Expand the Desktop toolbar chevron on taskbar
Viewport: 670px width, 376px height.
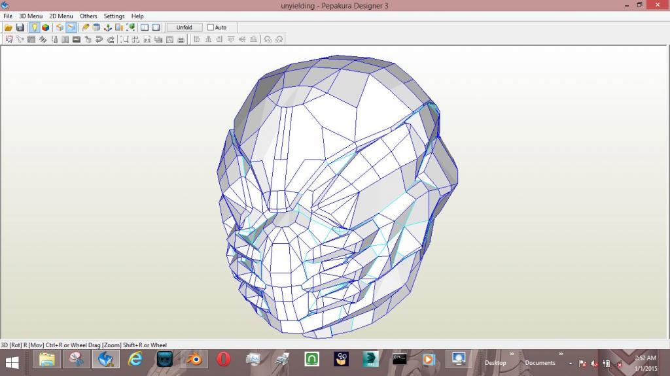click(x=512, y=354)
